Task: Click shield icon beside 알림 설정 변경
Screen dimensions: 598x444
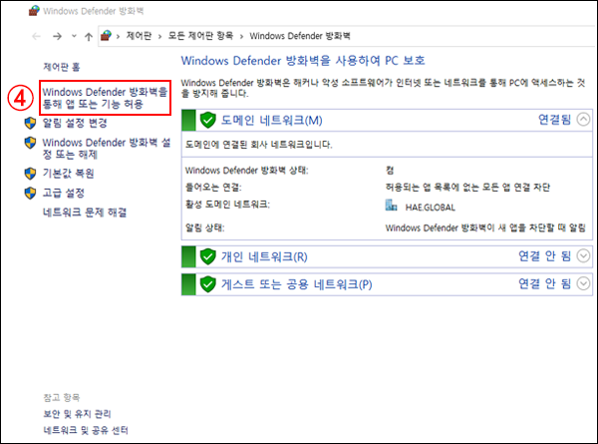Action: click(30, 123)
